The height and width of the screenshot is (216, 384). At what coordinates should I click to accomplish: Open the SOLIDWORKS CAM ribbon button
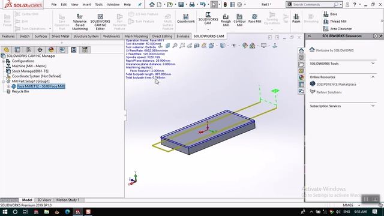coord(208,19)
